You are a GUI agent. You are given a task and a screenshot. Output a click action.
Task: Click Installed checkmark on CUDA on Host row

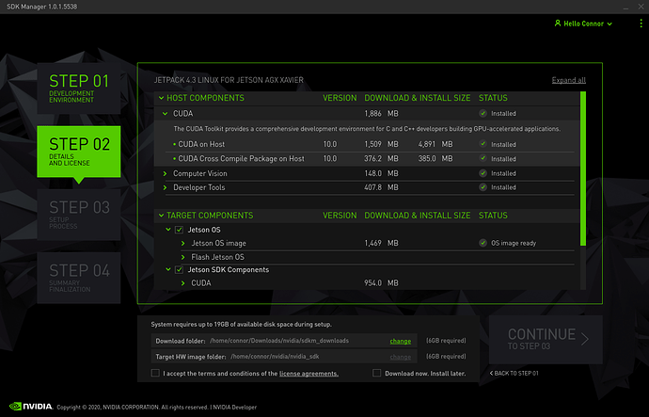pos(483,144)
